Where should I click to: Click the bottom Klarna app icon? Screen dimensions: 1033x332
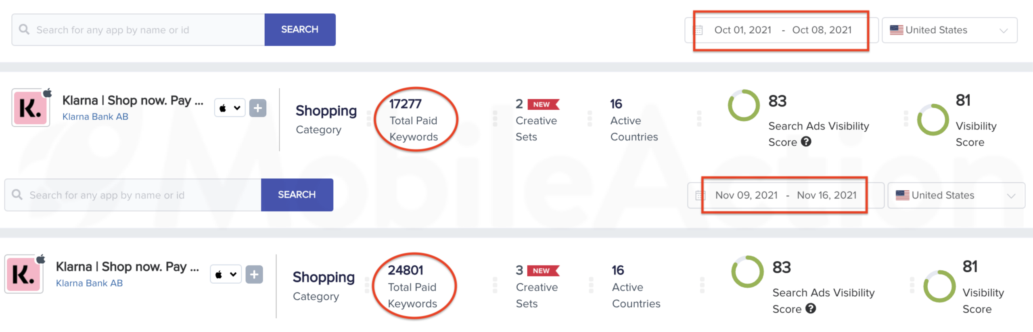(24, 274)
